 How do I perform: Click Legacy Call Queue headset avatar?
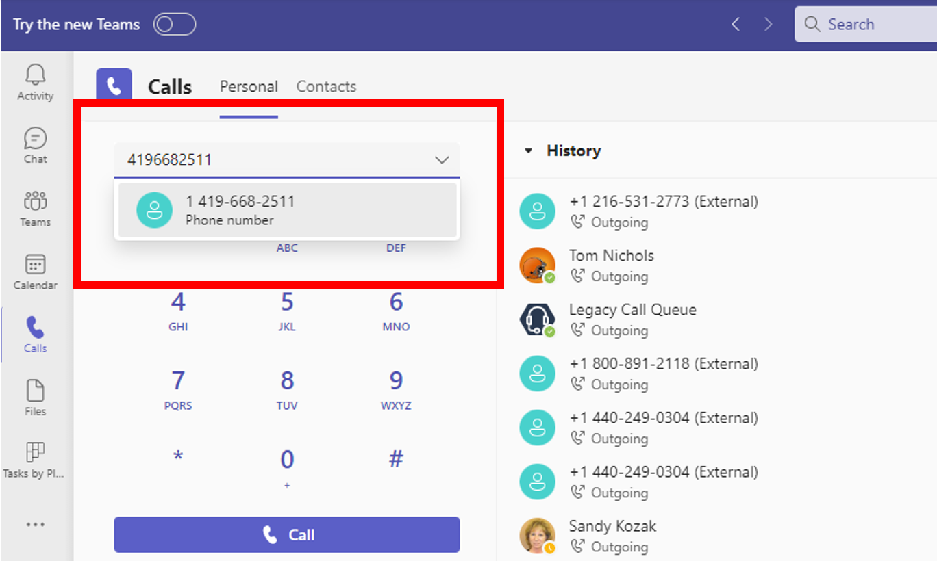pyautogui.click(x=537, y=319)
